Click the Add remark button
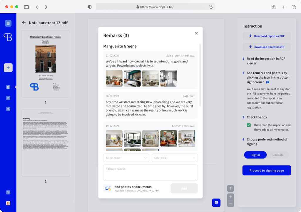 (184, 188)
